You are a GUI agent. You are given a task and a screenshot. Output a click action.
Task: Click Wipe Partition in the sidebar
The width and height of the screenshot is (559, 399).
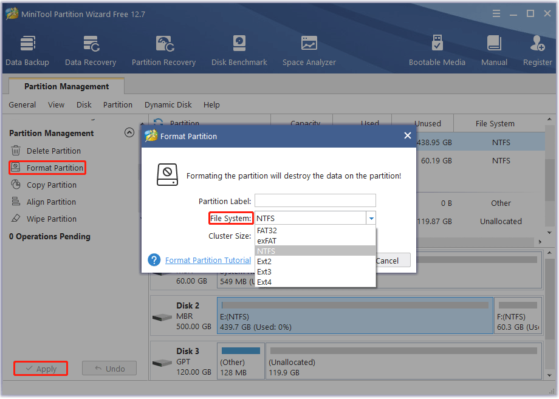point(51,219)
